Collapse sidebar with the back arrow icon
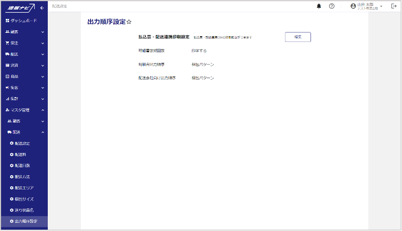This screenshot has width=402, height=231. tap(42, 8)
